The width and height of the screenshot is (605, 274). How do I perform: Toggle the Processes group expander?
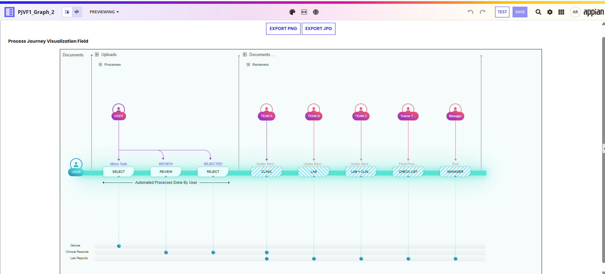point(100,65)
